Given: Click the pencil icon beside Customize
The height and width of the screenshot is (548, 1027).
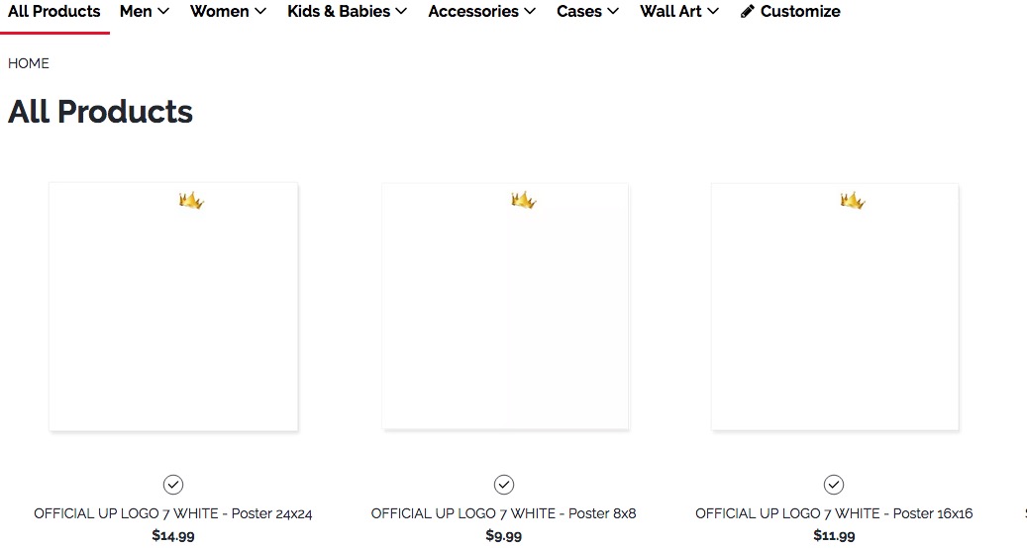Looking at the screenshot, I should point(748,12).
